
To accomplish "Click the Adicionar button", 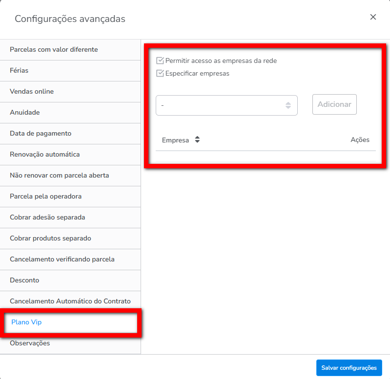I will 334,104.
